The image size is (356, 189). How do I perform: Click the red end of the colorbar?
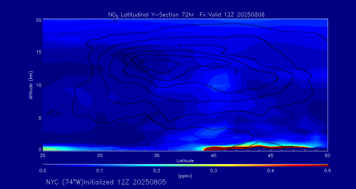coord(325,165)
